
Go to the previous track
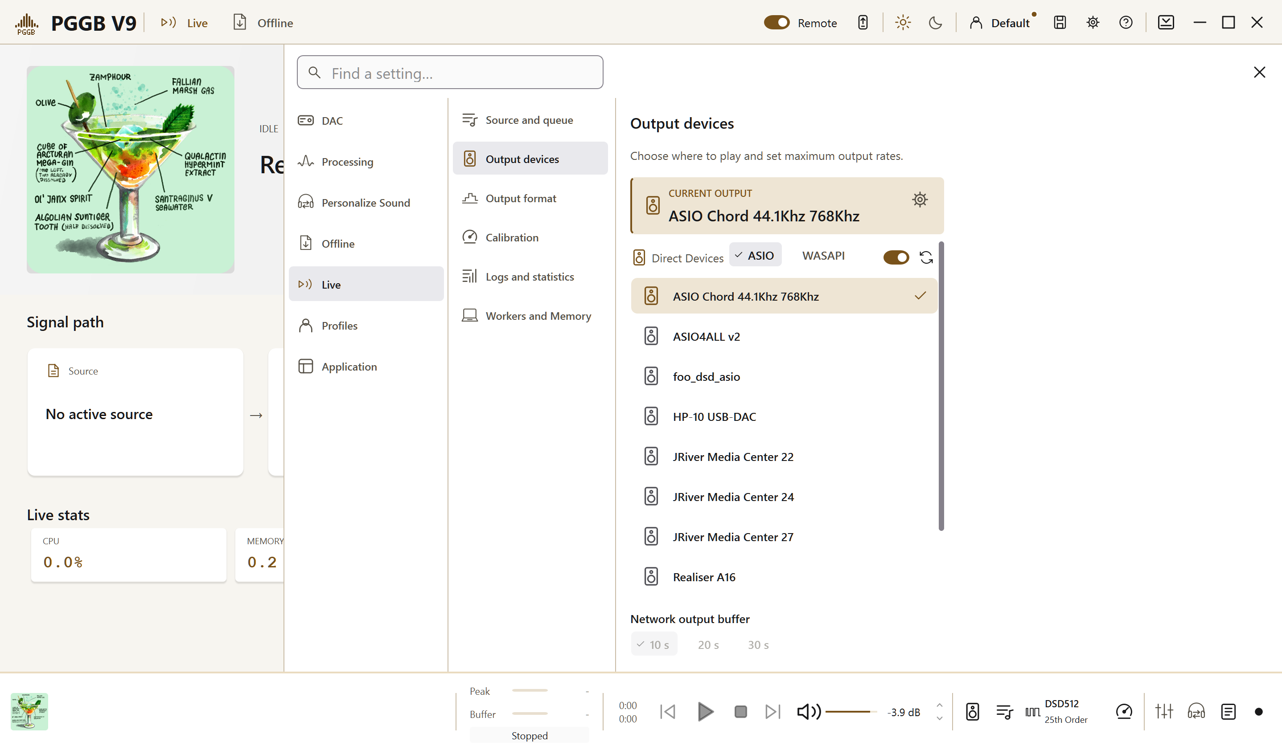click(667, 711)
